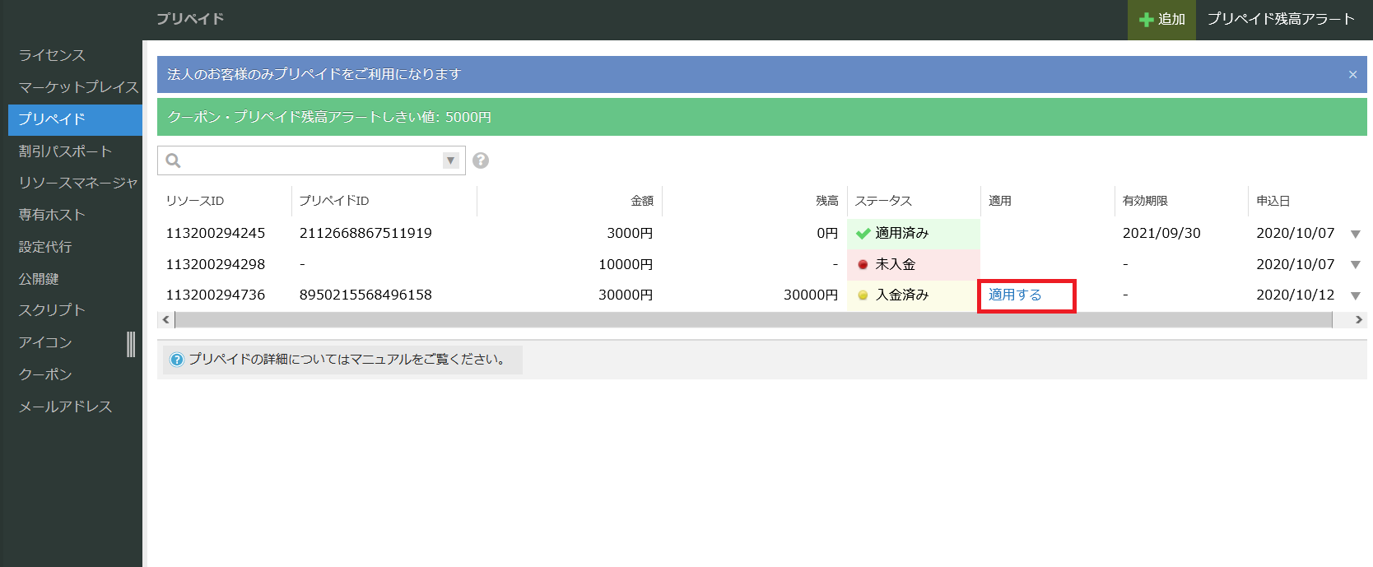Expand row menu for resource 113200294298
The image size is (1373, 567).
click(x=1355, y=265)
